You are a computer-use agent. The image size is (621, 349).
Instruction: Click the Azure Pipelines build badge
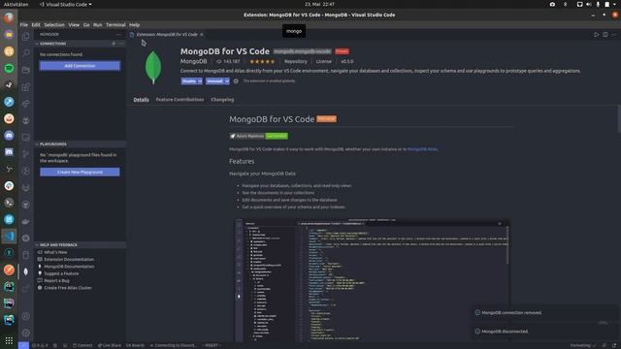(x=259, y=136)
